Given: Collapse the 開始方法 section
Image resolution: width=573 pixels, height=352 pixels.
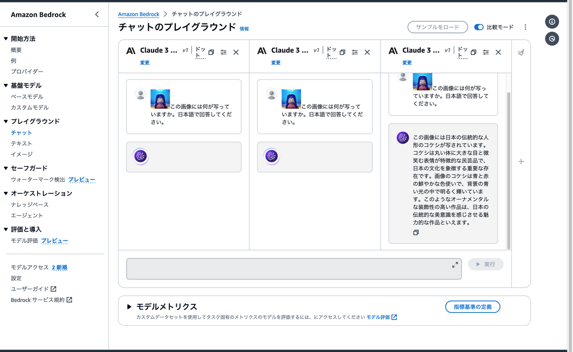Looking at the screenshot, I should (x=6, y=39).
